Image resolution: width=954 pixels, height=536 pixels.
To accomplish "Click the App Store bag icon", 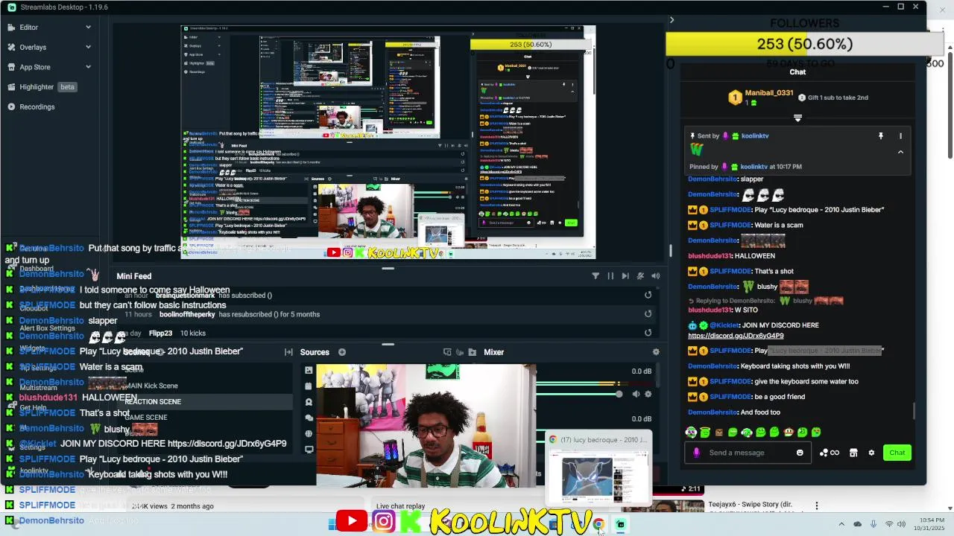I will pyautogui.click(x=11, y=67).
